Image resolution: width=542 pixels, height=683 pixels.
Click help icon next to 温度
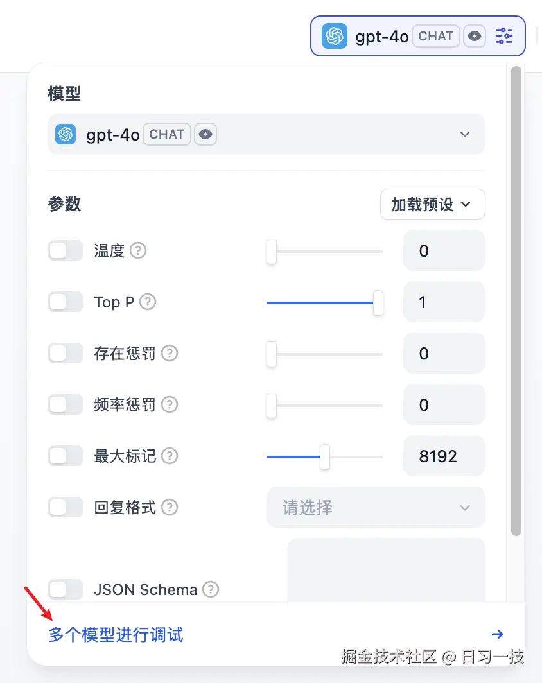(x=138, y=250)
